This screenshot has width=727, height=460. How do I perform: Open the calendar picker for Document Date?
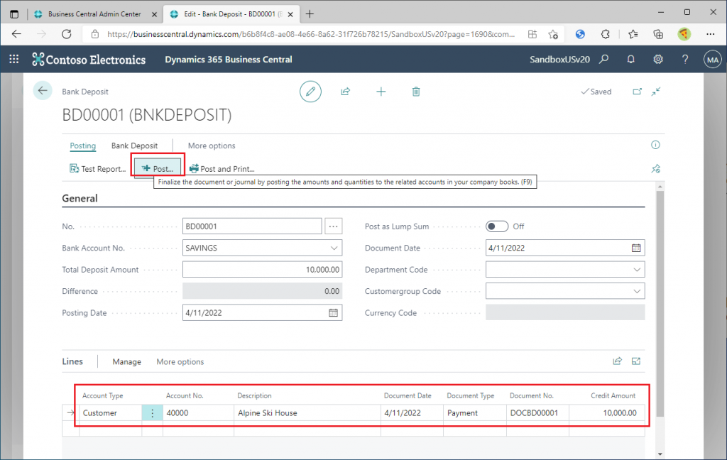(x=636, y=248)
